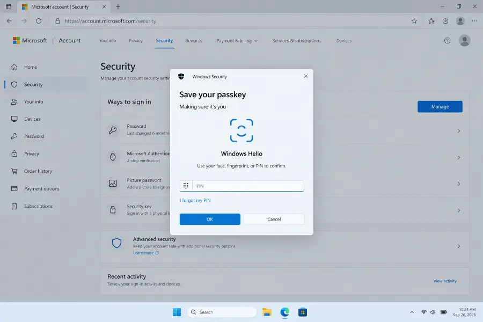Click the Security key lock icon
483x322 pixels.
(x=113, y=210)
